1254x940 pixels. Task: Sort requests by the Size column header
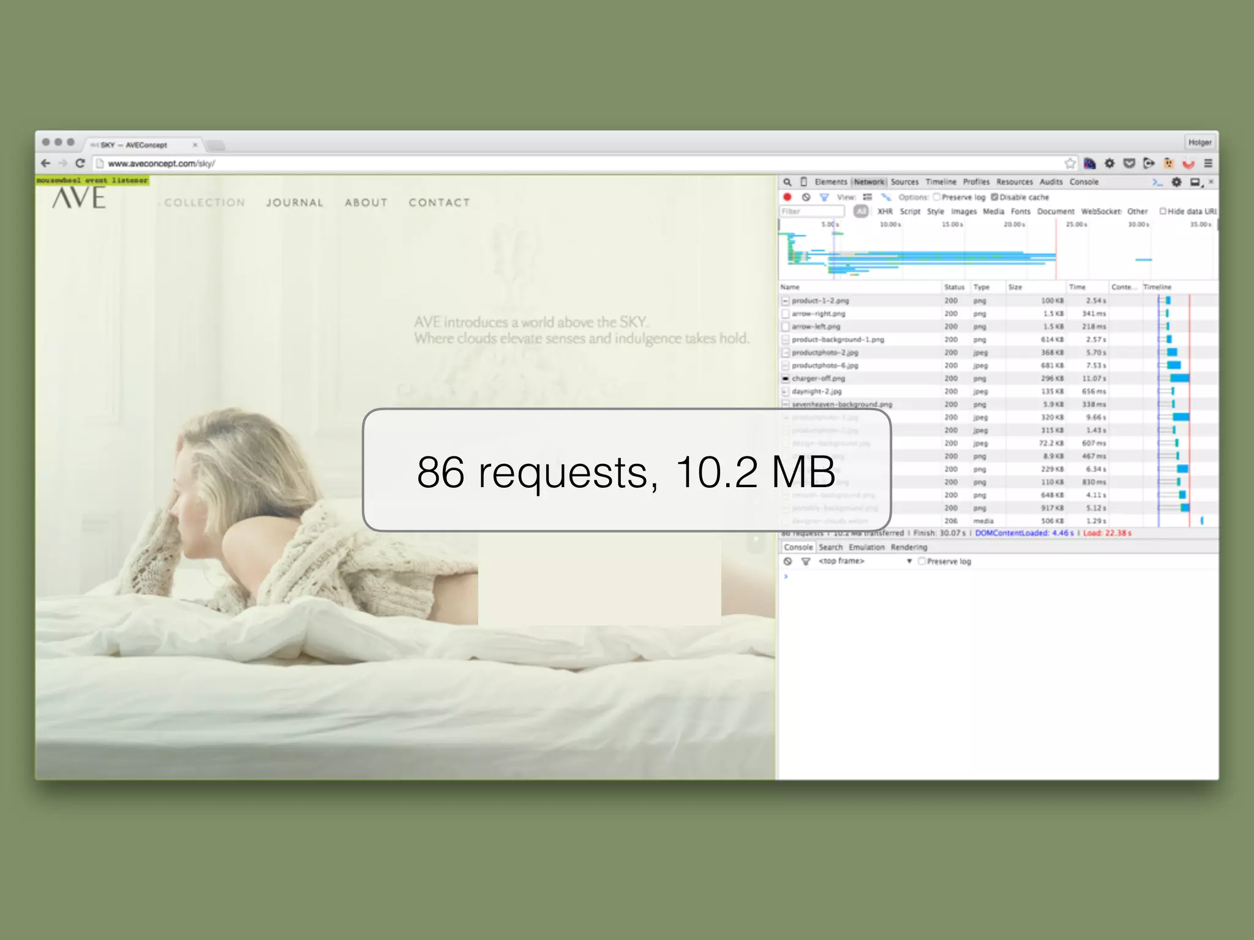point(1035,287)
